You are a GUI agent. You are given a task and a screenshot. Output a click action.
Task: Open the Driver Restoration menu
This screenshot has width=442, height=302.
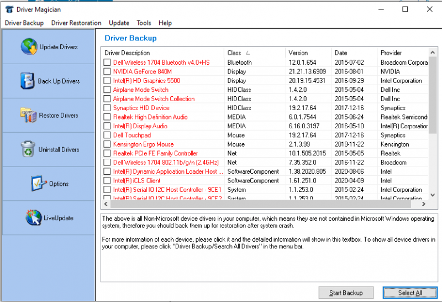coord(76,23)
